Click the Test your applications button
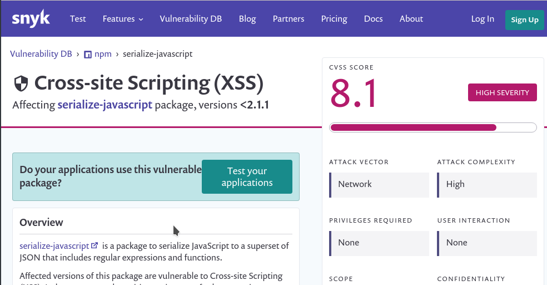This screenshot has height=285, width=547. click(247, 176)
